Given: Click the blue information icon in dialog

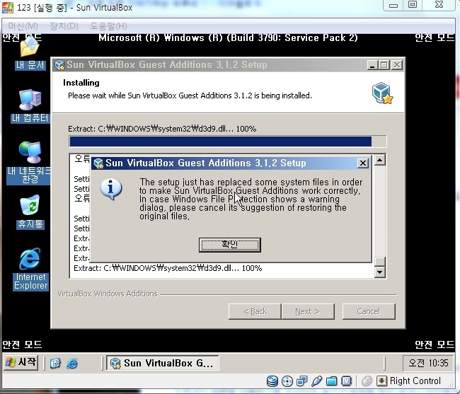Looking at the screenshot, I should coord(110,189).
